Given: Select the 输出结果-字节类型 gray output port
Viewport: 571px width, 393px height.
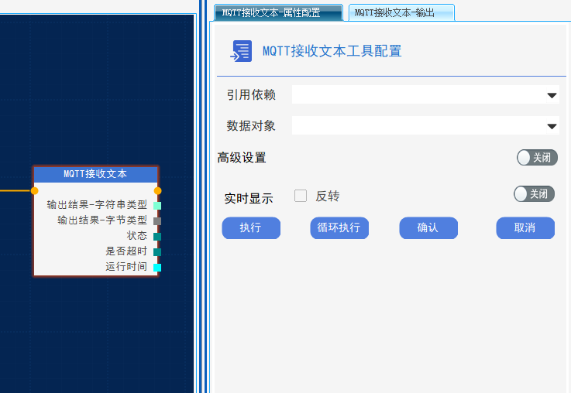Looking at the screenshot, I should 157,221.
